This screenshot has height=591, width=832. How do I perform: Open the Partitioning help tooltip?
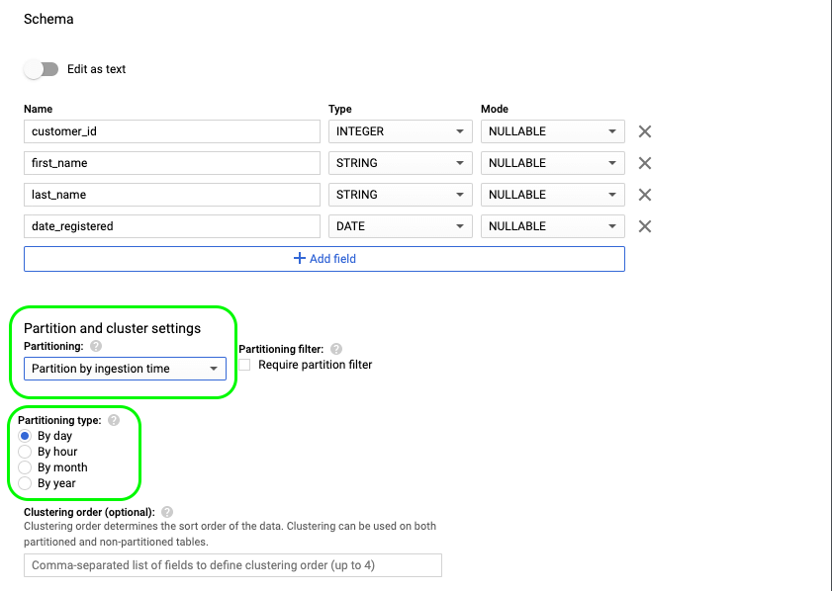[94, 346]
